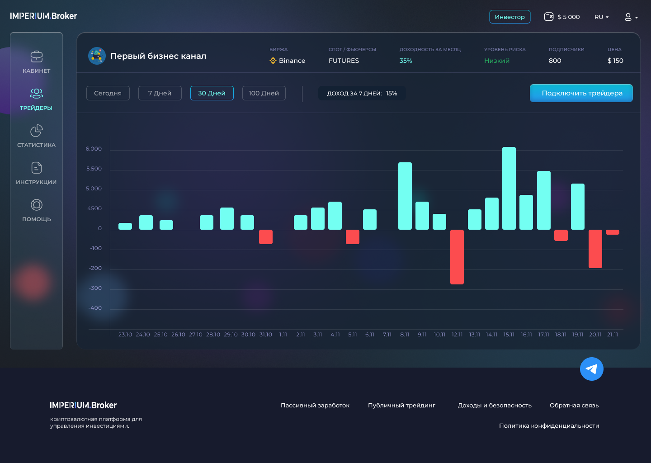Viewport: 651px width, 463px height.
Task: Click the trader channel avatar
Action: pyautogui.click(x=97, y=56)
